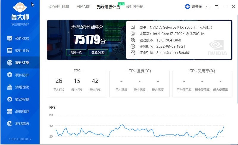
Task: Switch to the 核心硬件评测 tab
Action: tap(59, 7)
